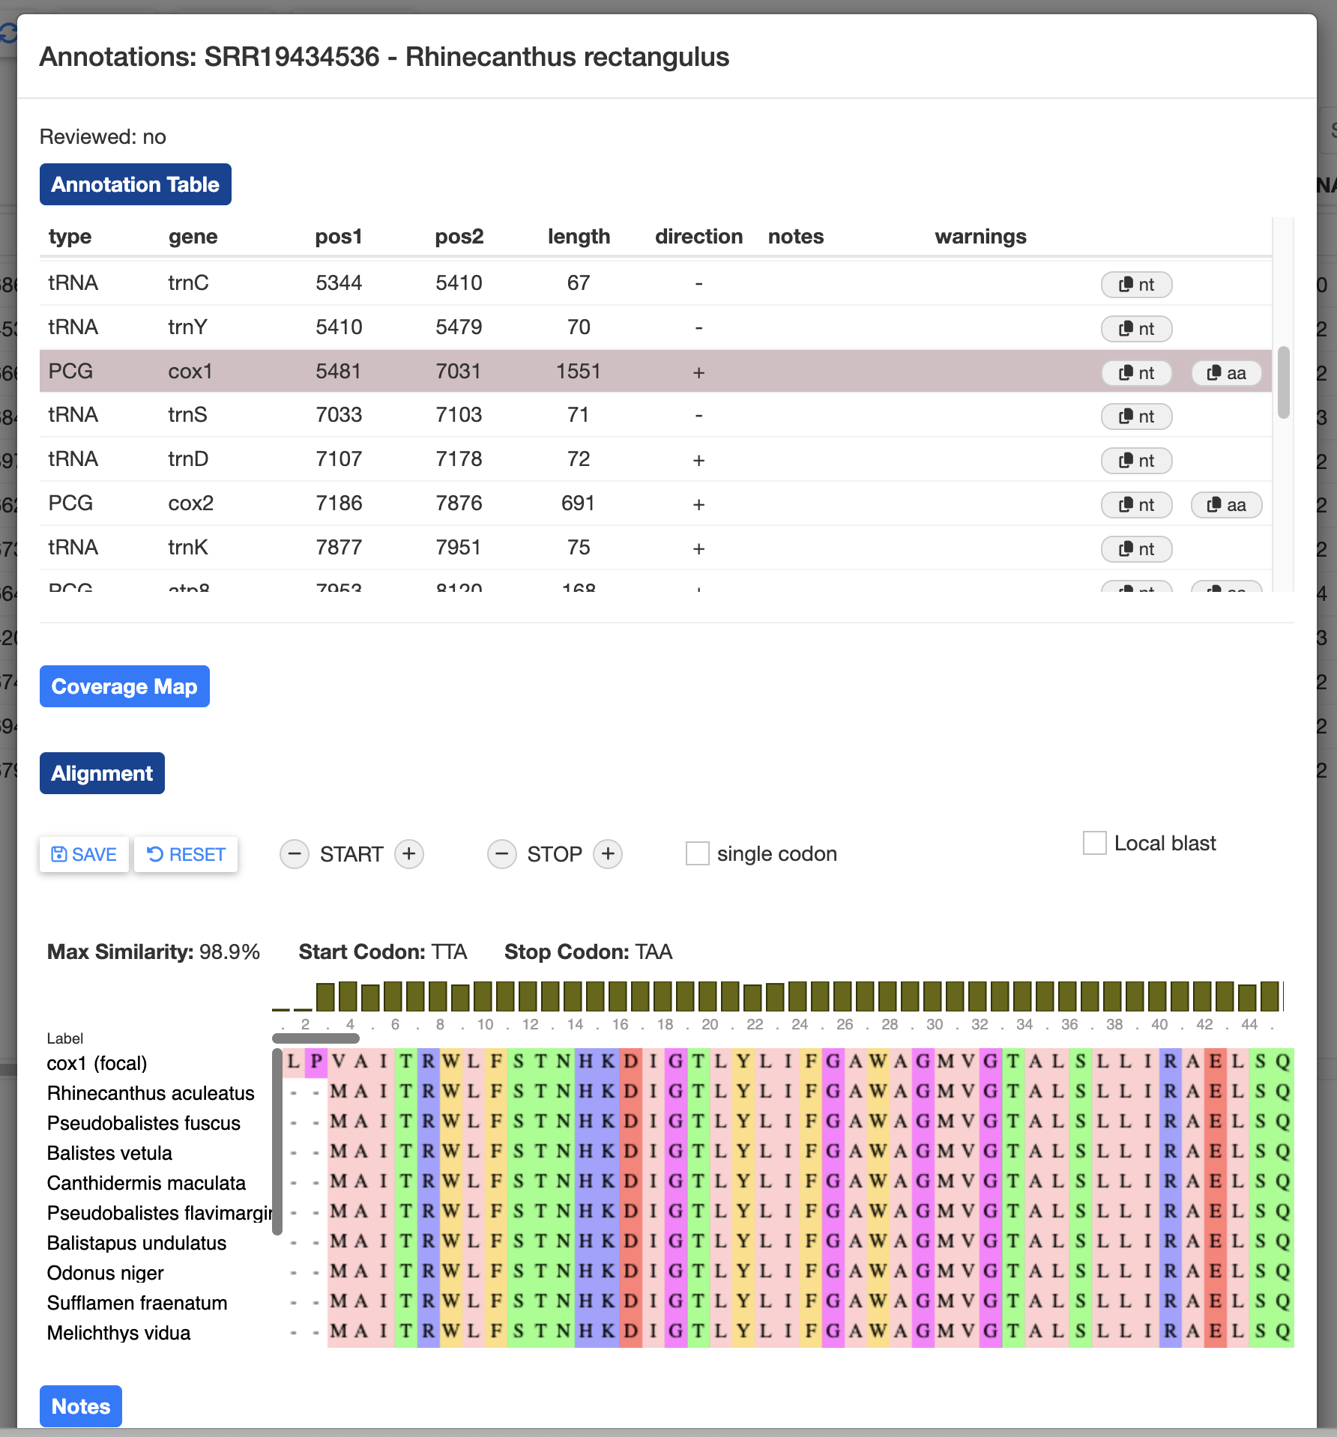The height and width of the screenshot is (1437, 1337).
Task: Click the 'gene' column header
Action: pyautogui.click(x=193, y=237)
